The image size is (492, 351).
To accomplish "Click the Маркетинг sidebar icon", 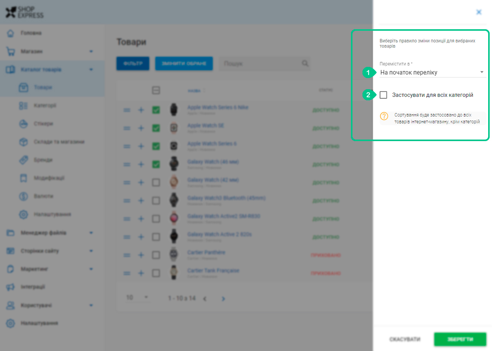I will pyautogui.click(x=11, y=269).
